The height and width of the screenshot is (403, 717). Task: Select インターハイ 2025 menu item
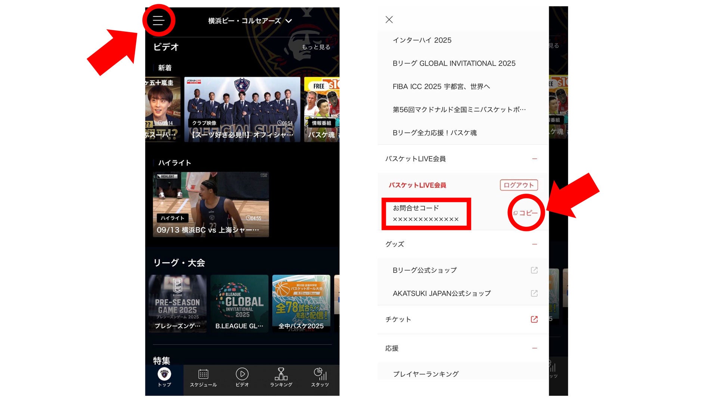tap(422, 40)
